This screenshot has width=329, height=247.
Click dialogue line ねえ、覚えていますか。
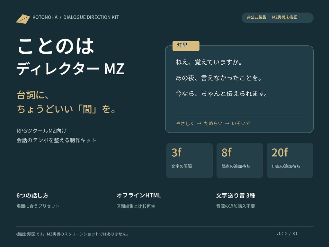click(209, 62)
